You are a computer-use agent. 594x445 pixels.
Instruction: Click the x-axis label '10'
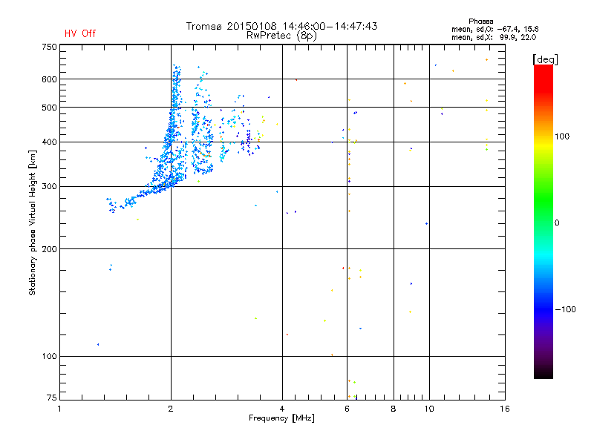tap(429, 409)
